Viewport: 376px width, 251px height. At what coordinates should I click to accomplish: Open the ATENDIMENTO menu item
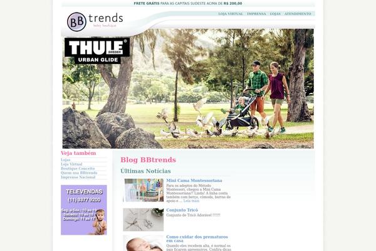coord(298,14)
